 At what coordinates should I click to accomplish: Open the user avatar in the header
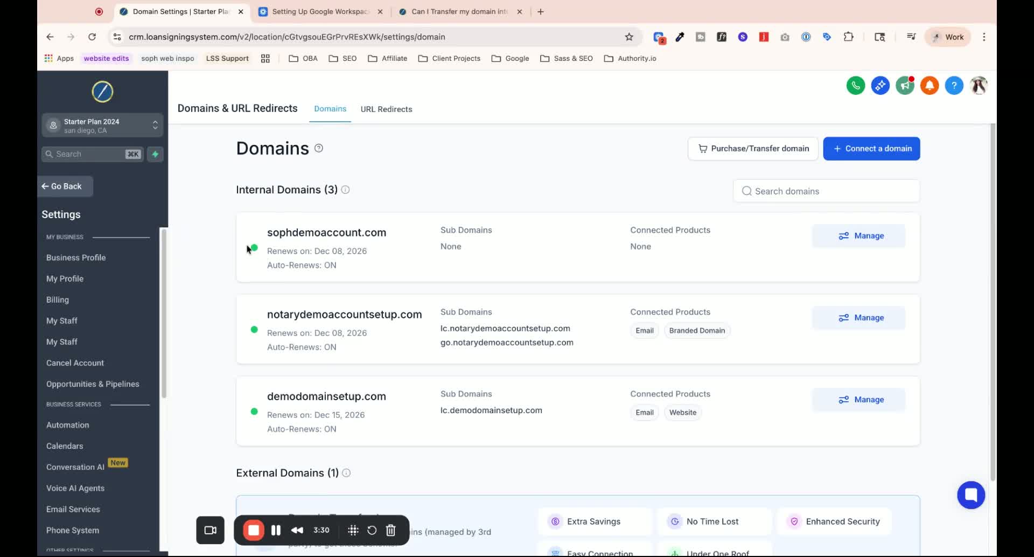click(x=979, y=85)
